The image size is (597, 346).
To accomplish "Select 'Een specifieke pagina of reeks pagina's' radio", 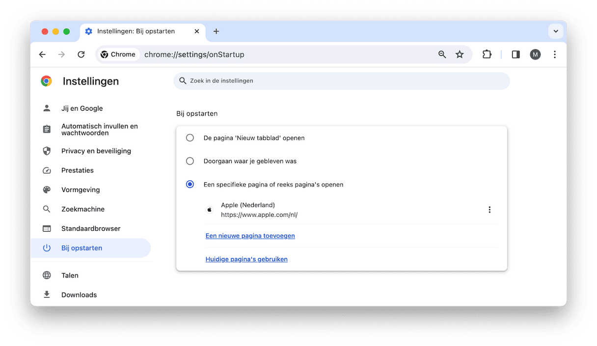I will (x=190, y=184).
